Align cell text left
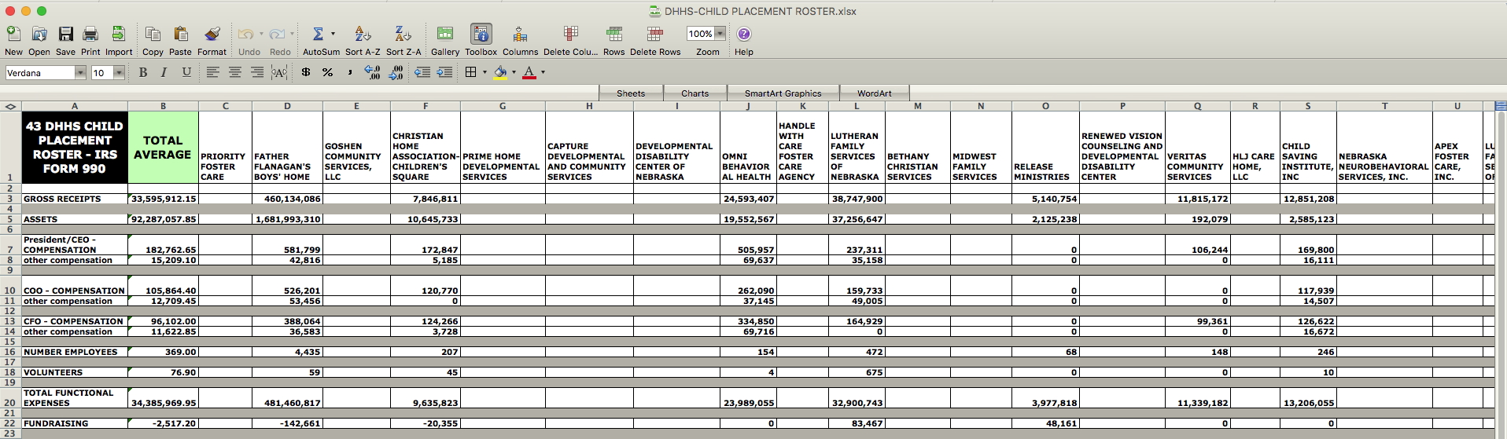Image resolution: width=1507 pixels, height=439 pixels. point(212,72)
